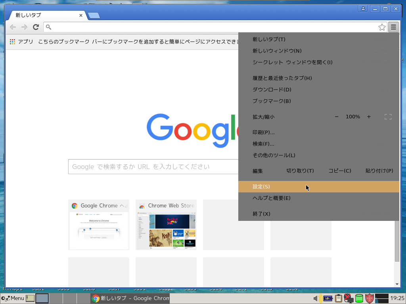Expand 履歴と最近使ったタブ(H) submenu

[x=319, y=78]
